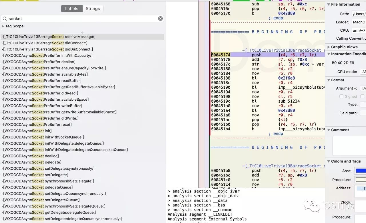The height and width of the screenshot is (223, 366).
Task: Select SocketPreBuffer readBuffer label
Action: click(x=82, y=81)
